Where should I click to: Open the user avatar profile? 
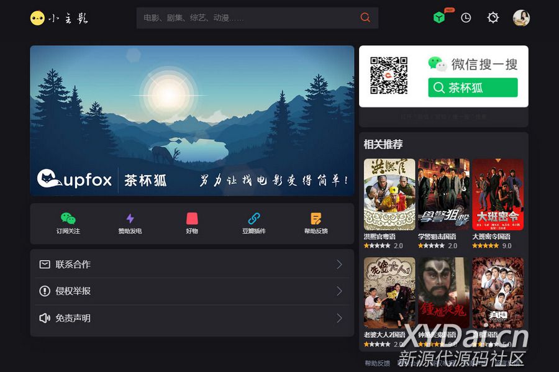[521, 18]
